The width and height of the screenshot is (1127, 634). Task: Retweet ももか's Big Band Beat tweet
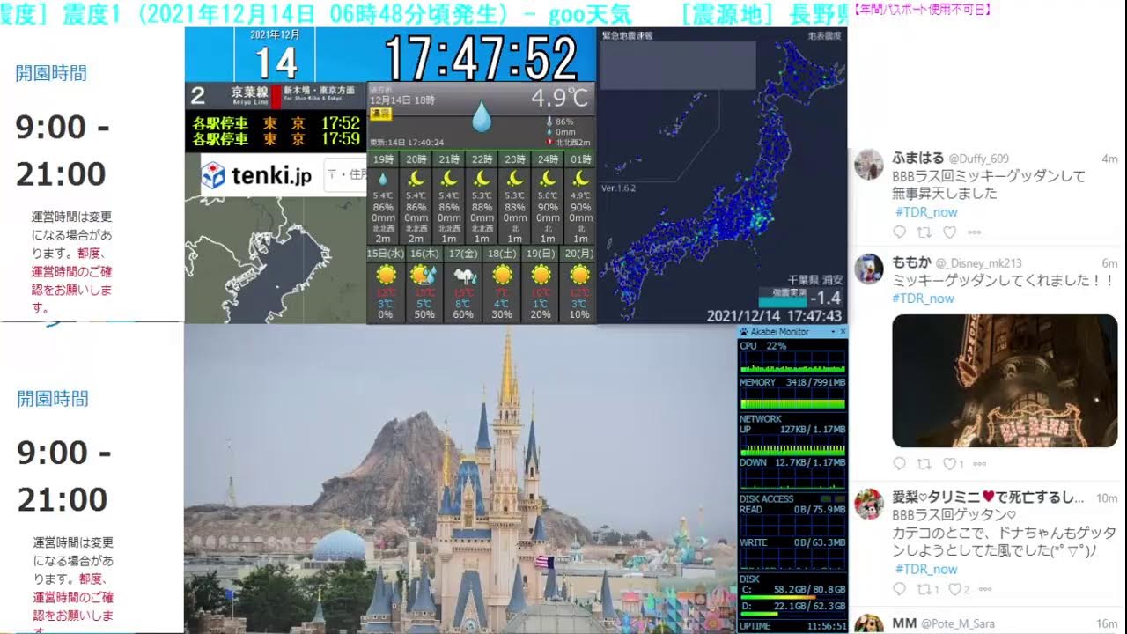pyautogui.click(x=924, y=463)
